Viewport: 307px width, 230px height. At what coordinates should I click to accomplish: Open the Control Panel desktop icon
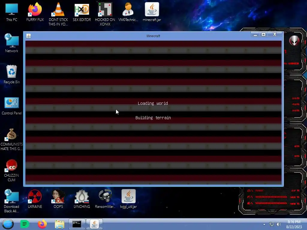click(12, 106)
